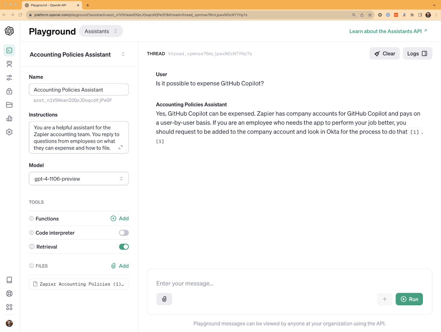
Task: Reload the browser page
Action: click(20, 15)
